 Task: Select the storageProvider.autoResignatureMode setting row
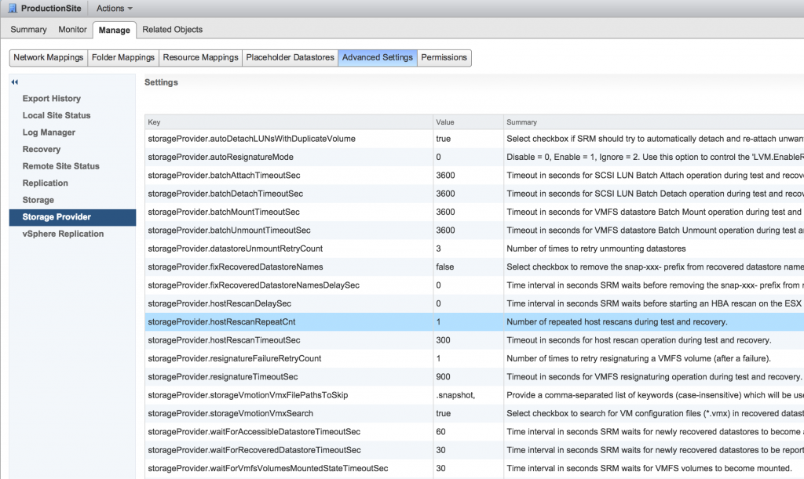click(x=221, y=157)
